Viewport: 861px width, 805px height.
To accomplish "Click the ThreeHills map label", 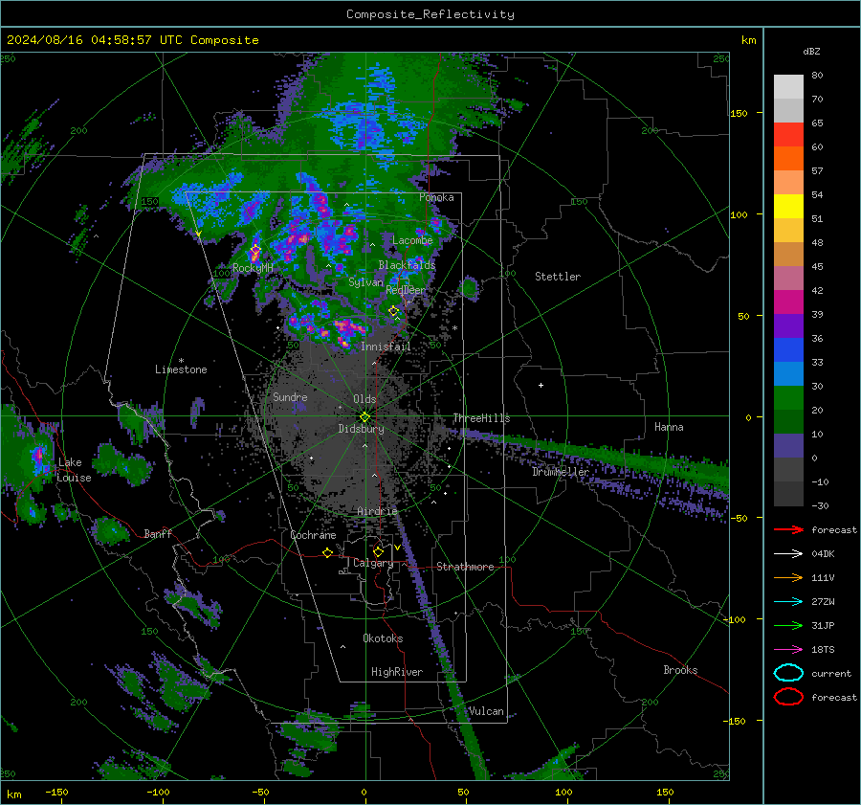I will [481, 418].
